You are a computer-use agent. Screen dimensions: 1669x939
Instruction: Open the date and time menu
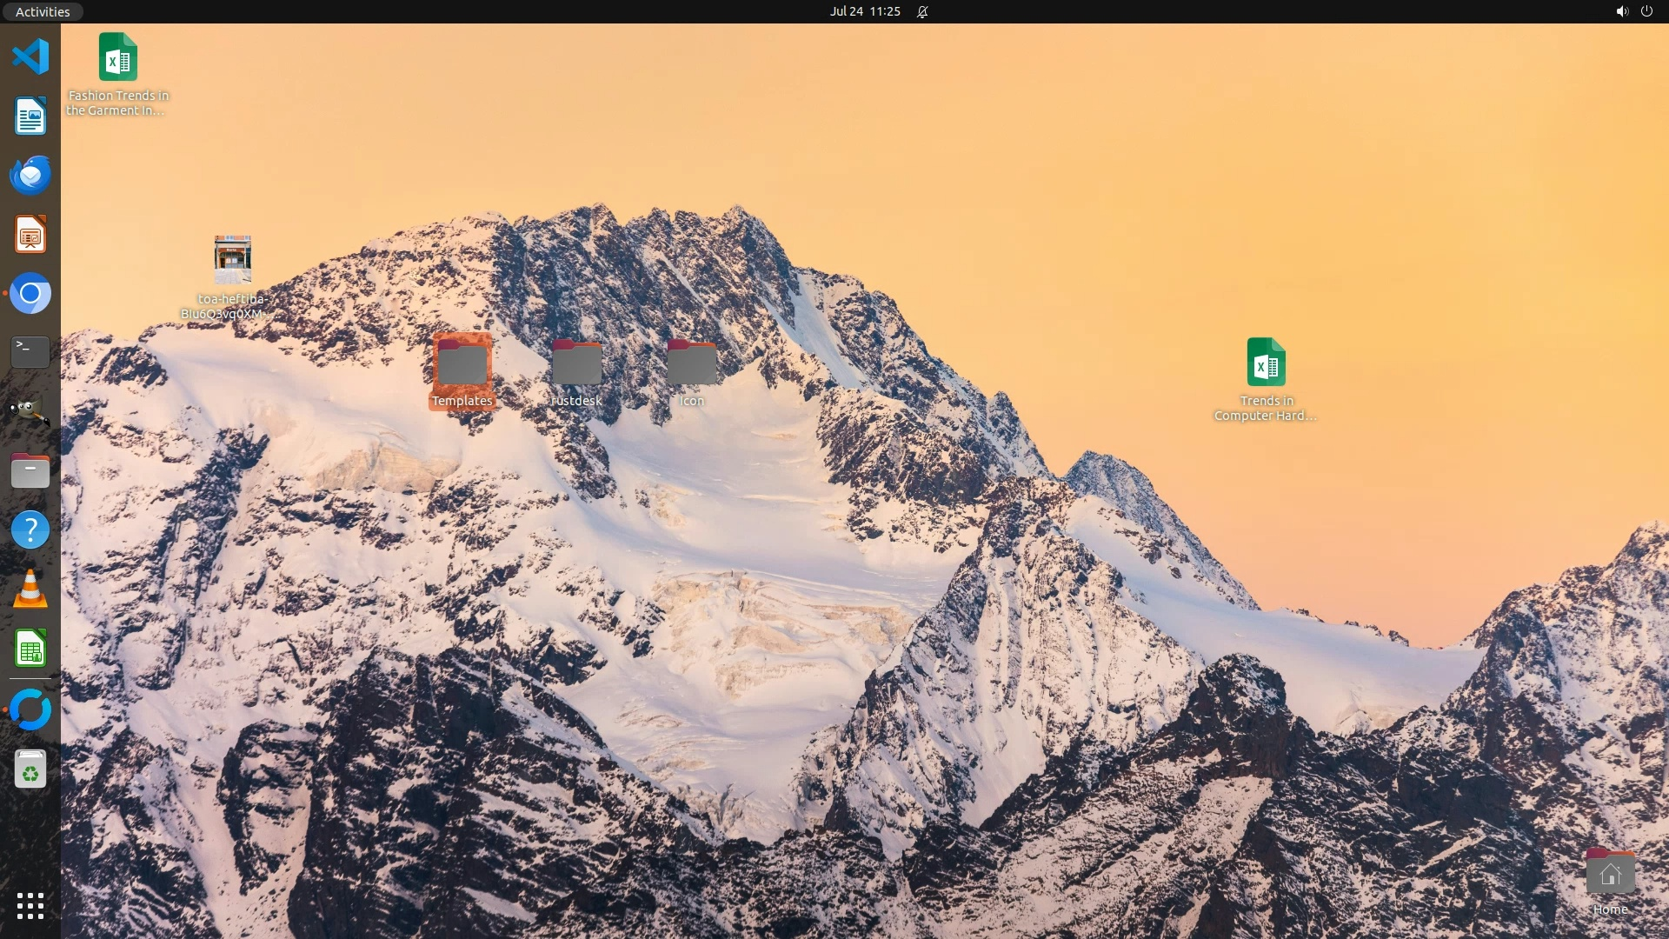[x=864, y=11]
